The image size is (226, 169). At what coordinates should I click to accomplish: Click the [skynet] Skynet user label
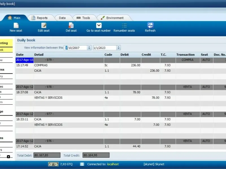(x=154, y=164)
